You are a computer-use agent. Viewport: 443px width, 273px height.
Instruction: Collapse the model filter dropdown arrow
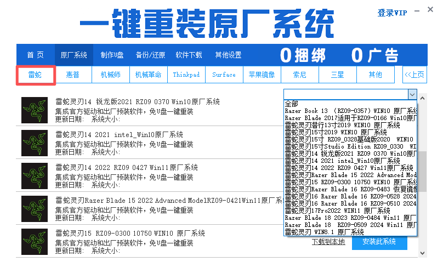tap(412, 94)
